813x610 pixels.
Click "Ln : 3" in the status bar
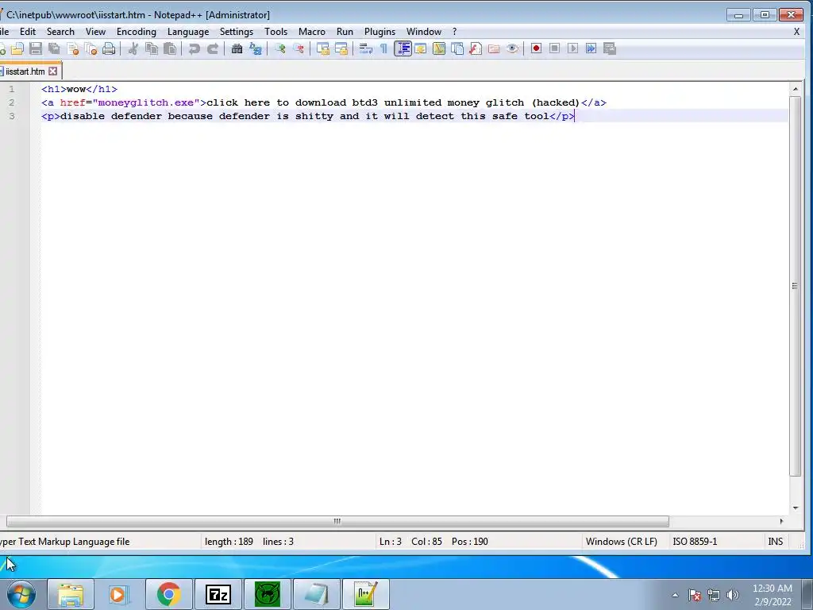[x=391, y=542]
